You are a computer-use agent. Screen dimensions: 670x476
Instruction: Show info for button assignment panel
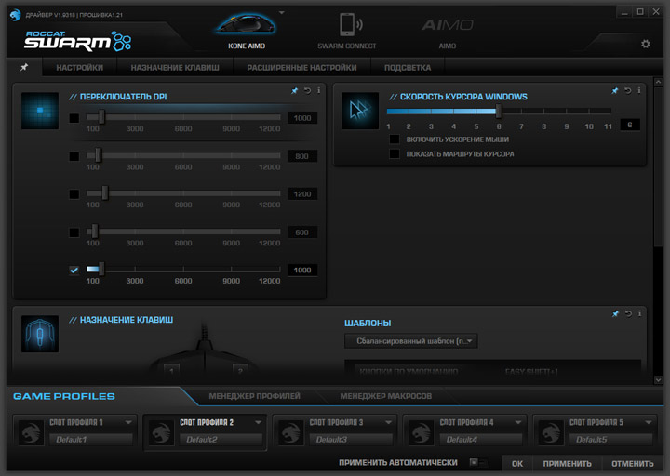[x=639, y=314]
